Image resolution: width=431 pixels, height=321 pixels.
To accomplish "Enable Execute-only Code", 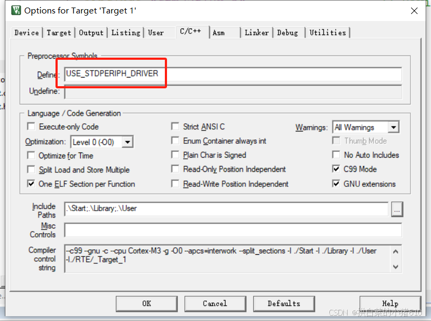I will tap(31, 126).
